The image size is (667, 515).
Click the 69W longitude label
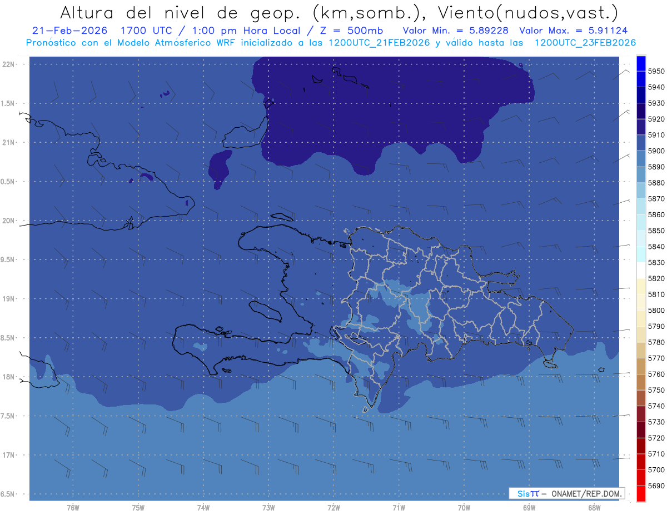coord(529,508)
